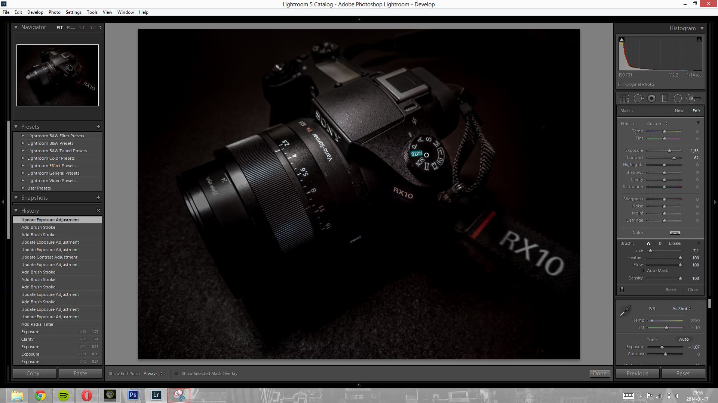The image size is (718, 403).
Task: Expand the User Presets folder
Action: pos(23,188)
